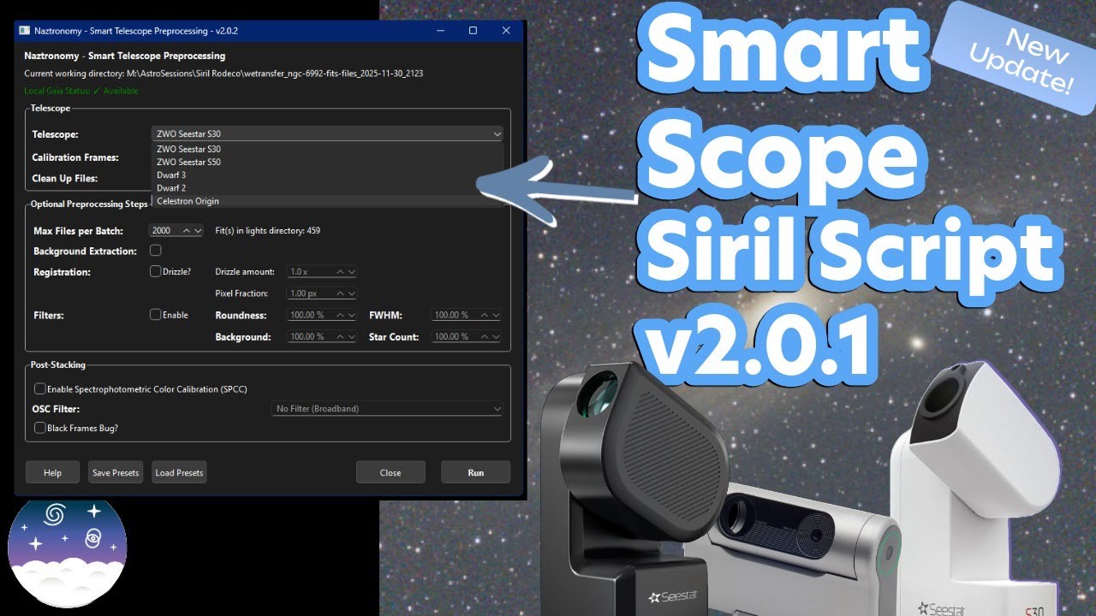The width and height of the screenshot is (1096, 616).
Task: Increase FWHM value stepper
Action: (x=484, y=315)
